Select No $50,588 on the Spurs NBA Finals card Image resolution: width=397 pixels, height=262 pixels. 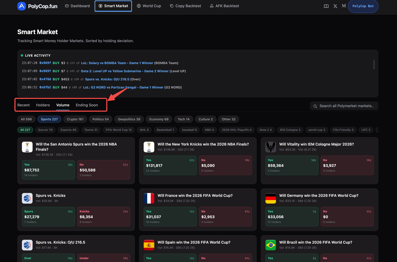click(x=104, y=170)
